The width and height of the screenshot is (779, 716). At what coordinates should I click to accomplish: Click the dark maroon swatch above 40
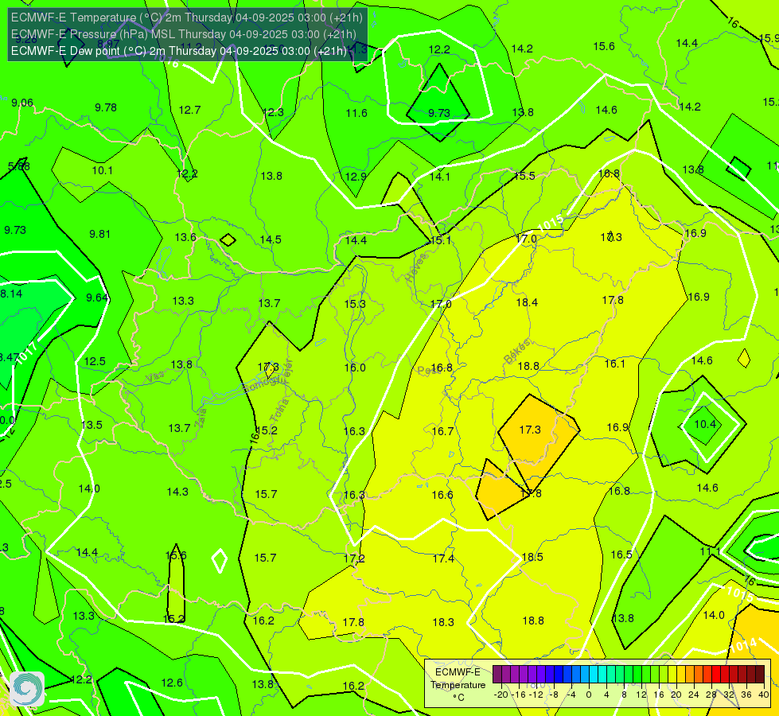[x=760, y=675]
